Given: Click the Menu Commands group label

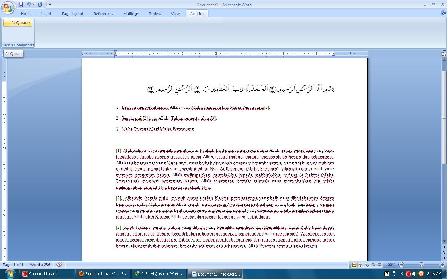Looking at the screenshot, I should [18, 45].
